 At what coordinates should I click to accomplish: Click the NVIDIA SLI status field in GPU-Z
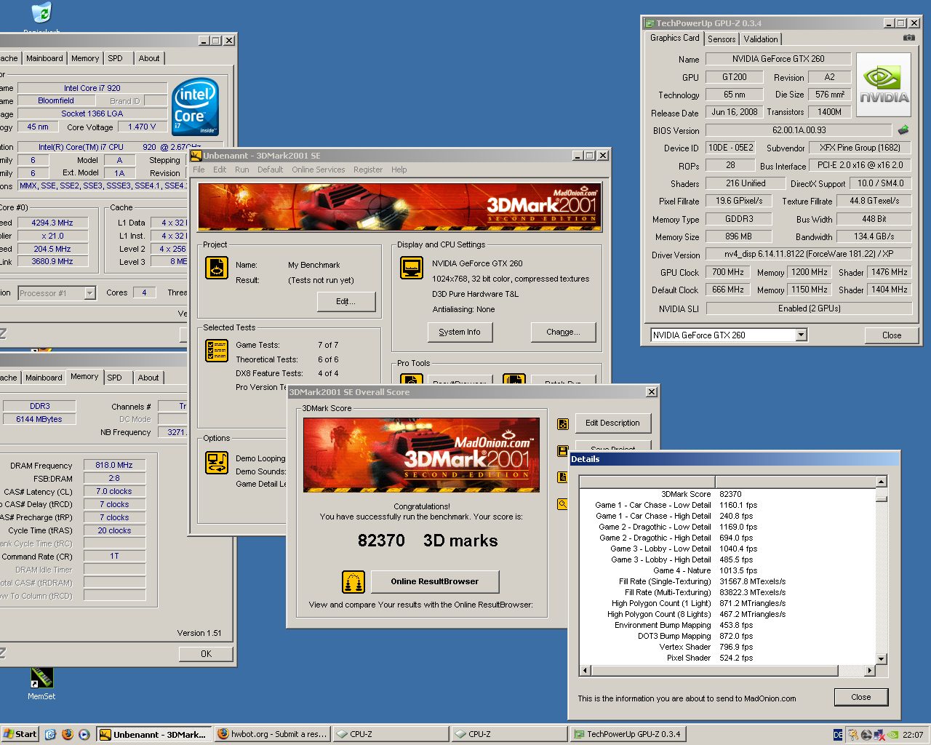point(809,308)
